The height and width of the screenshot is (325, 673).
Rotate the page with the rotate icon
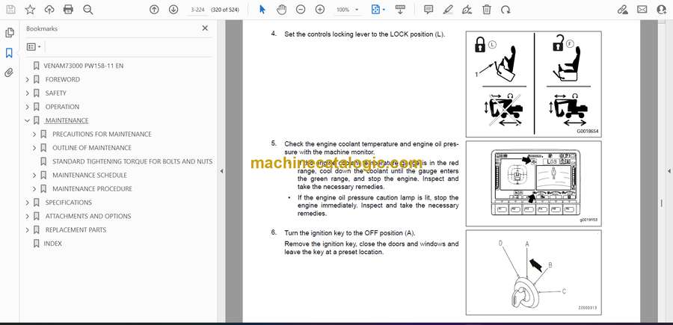pos(506,10)
